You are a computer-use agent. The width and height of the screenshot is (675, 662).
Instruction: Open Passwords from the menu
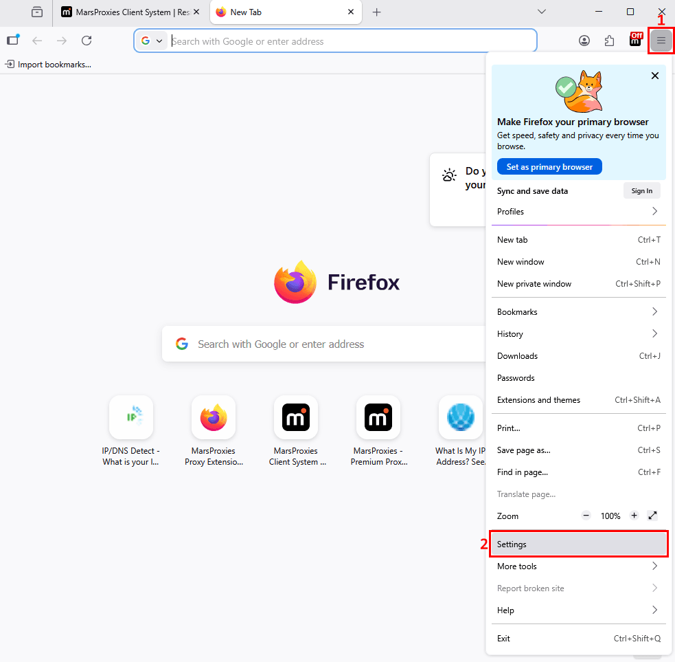click(579, 377)
